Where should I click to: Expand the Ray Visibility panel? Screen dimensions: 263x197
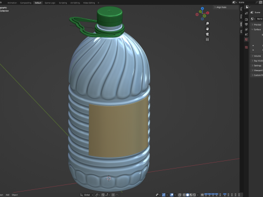(x=256, y=61)
